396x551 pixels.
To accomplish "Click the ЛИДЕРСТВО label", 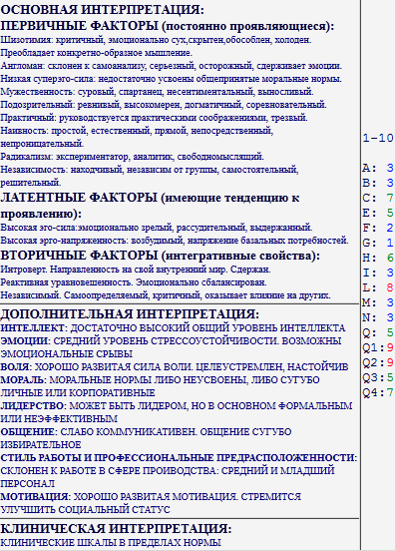I will pyautogui.click(x=32, y=406).
